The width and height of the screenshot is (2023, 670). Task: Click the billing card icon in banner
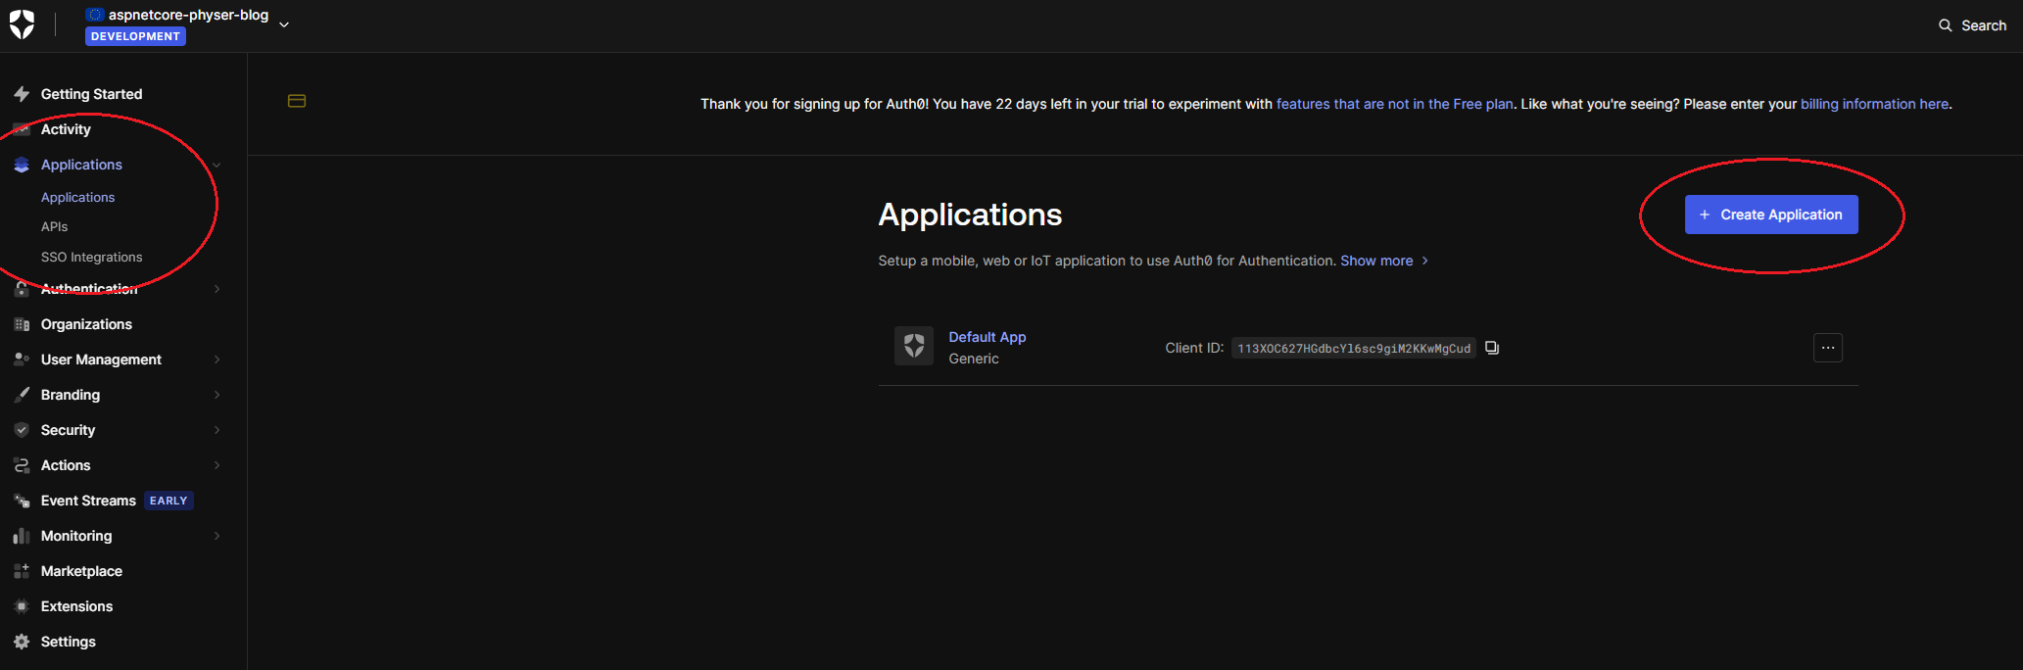coord(297,101)
